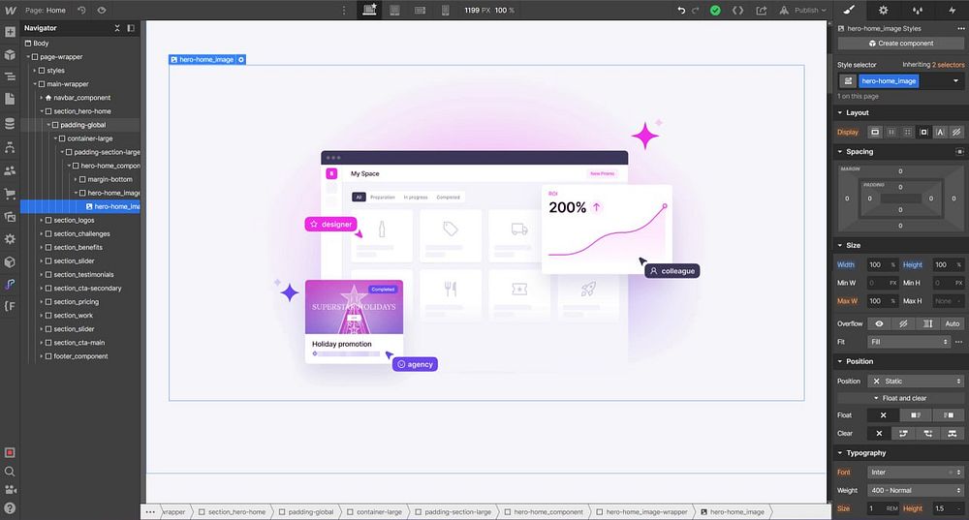Switch to the tablet breakpoint
Screen dimensions: 969x520
[394, 11]
